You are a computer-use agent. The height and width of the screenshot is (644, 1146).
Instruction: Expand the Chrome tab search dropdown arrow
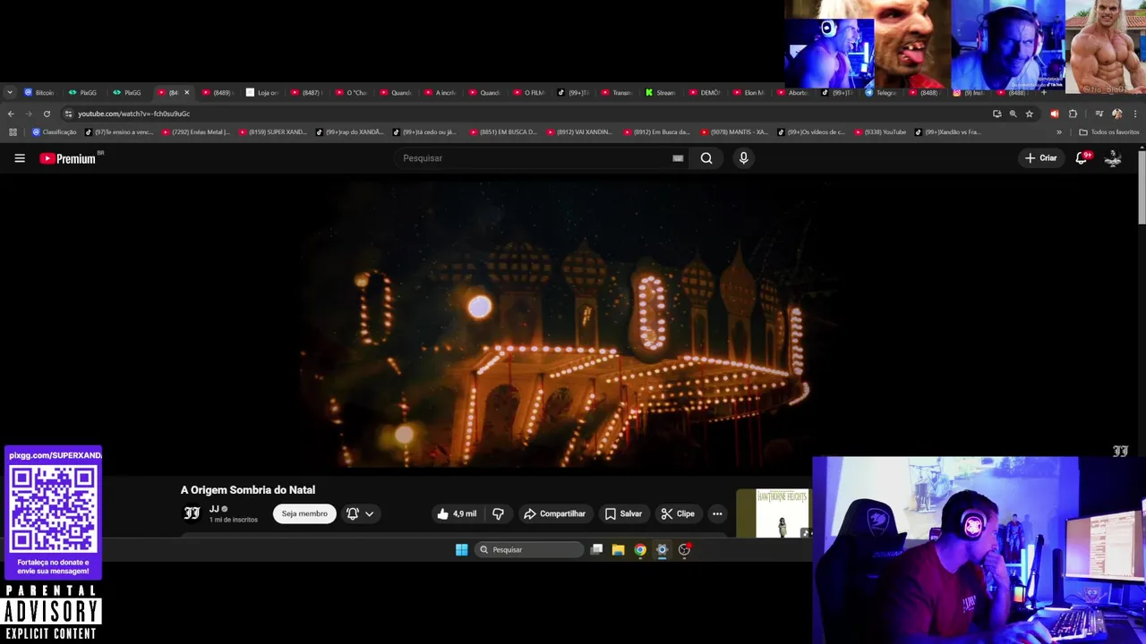[10, 92]
